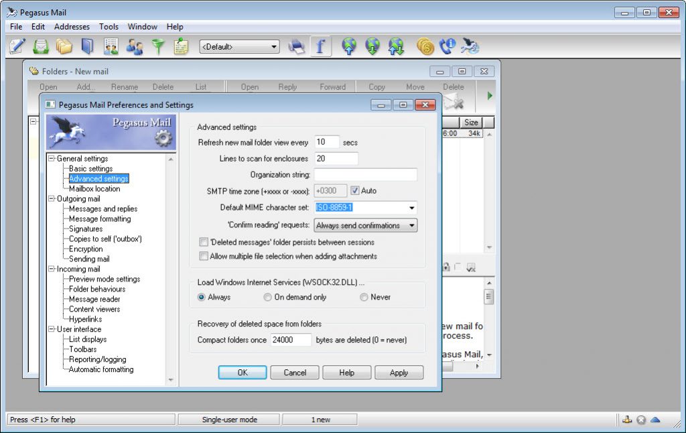This screenshot has height=433, width=686.
Task: Click the network status icon in status bar
Action: click(627, 420)
